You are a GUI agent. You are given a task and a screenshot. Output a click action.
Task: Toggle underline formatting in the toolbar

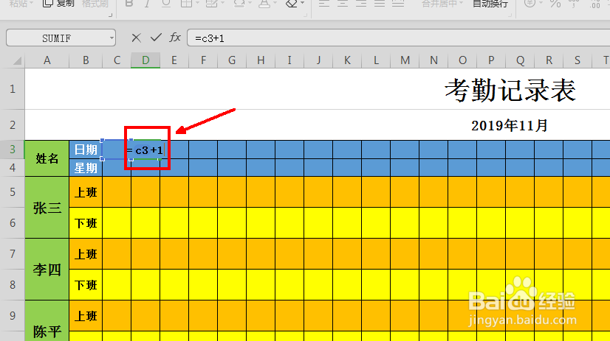(x=166, y=4)
